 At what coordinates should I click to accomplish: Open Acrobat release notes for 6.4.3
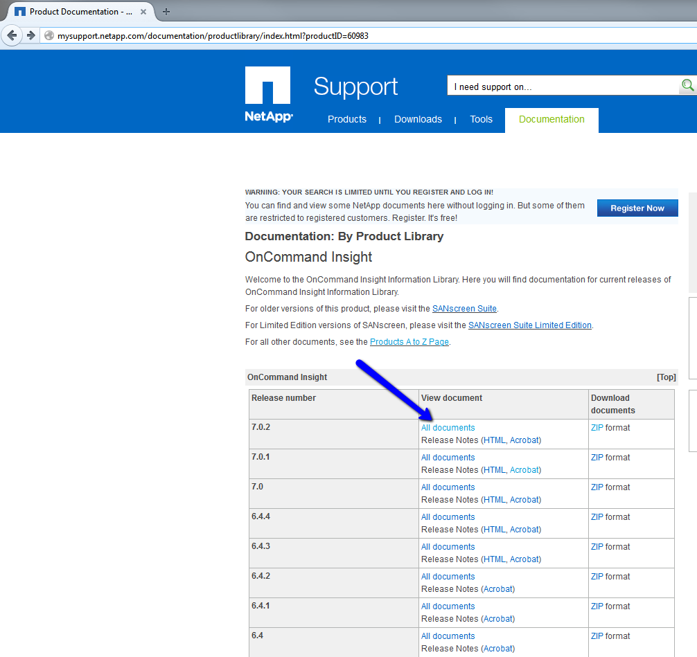tap(524, 559)
